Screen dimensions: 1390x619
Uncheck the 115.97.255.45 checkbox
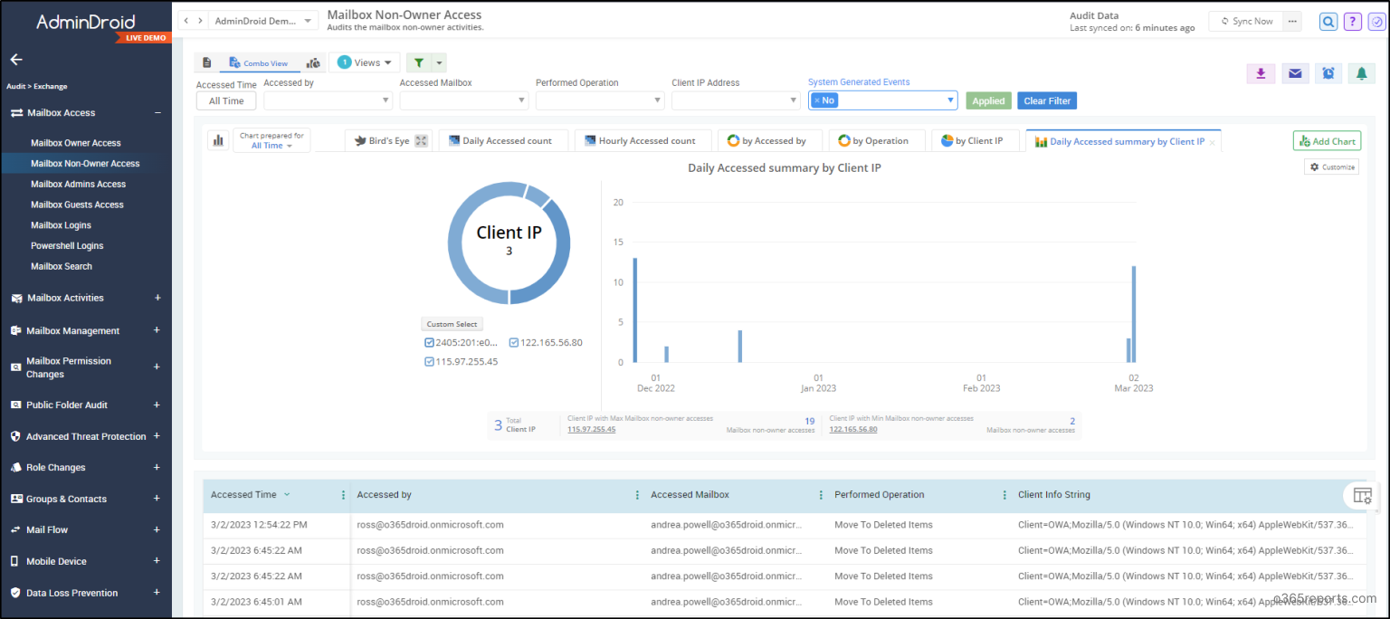[x=429, y=362]
